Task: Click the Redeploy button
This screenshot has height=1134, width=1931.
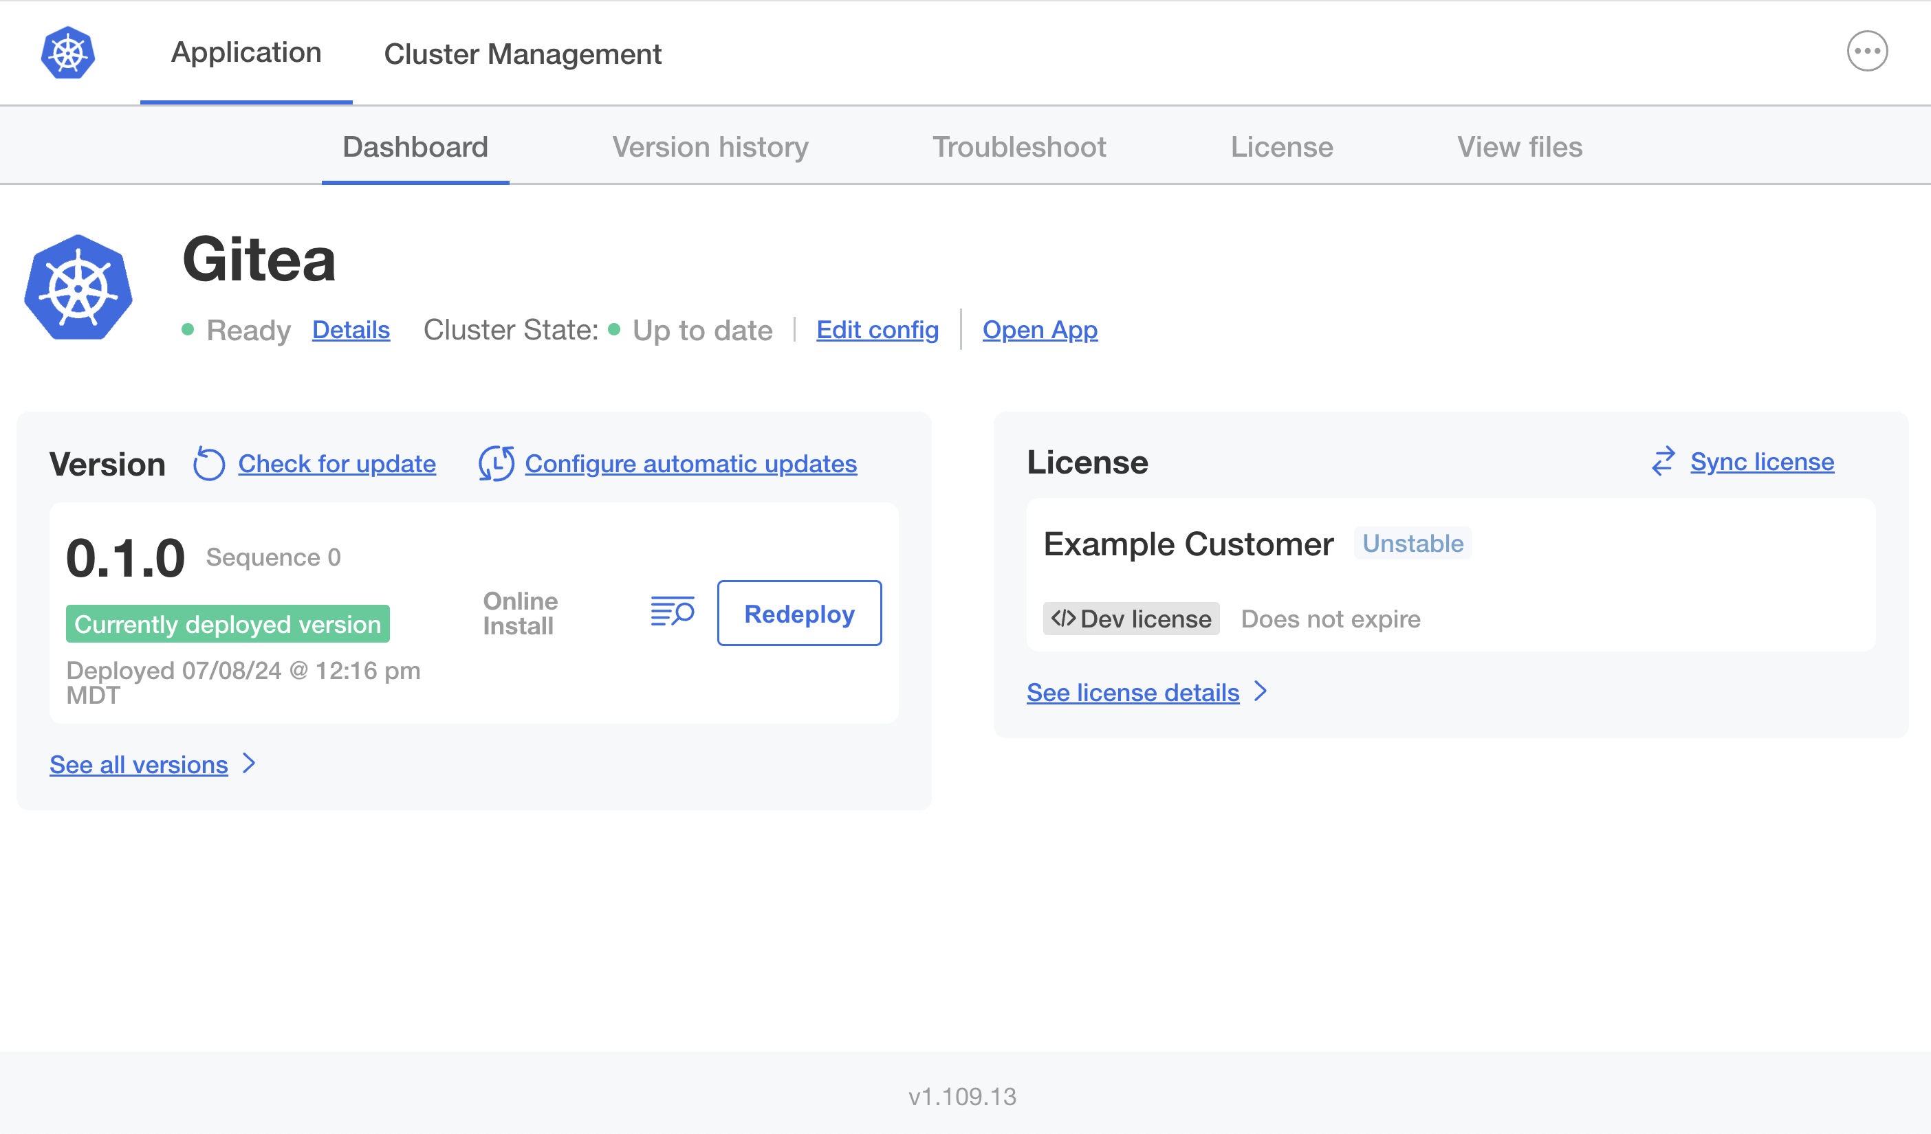Action: 799,612
